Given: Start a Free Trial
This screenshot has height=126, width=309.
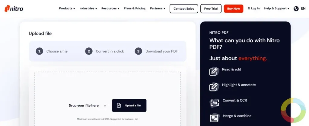Looking at the screenshot, I should coord(211,9).
